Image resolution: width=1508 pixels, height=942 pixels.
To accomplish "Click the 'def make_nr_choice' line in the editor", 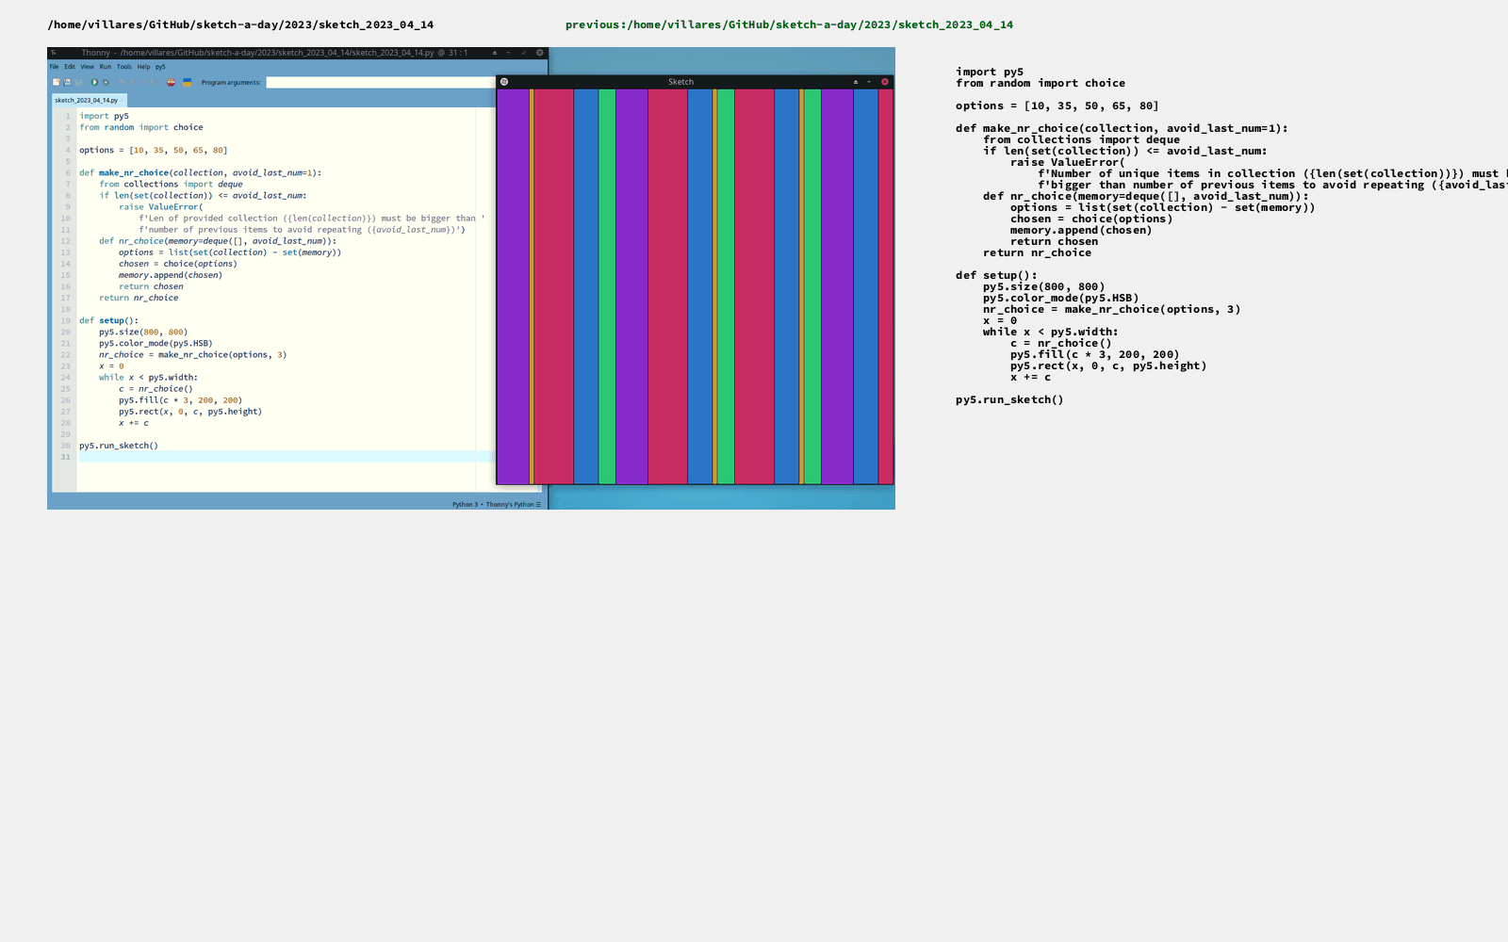I will pos(201,172).
